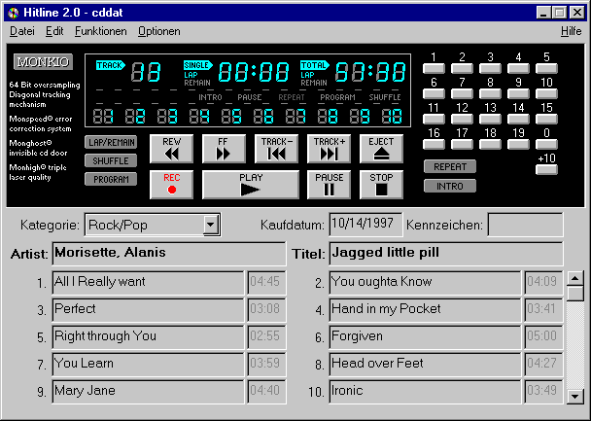Click track 8 field Head over Feet
The width and height of the screenshot is (591, 421).
click(x=425, y=364)
